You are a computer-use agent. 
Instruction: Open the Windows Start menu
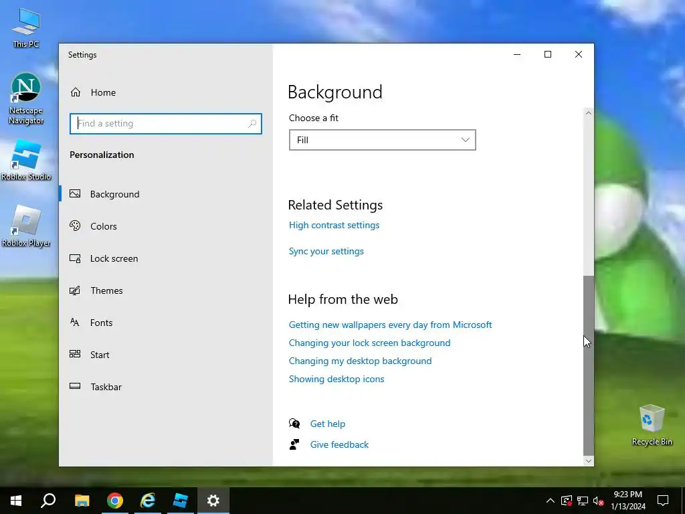click(16, 501)
